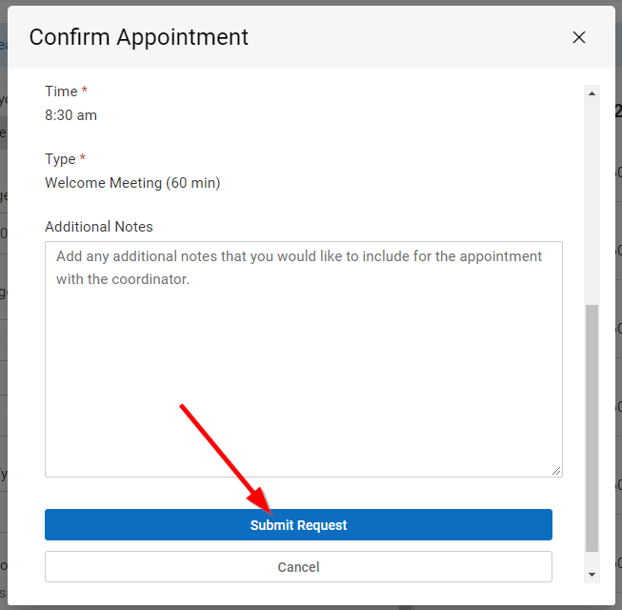Select the Welcome Meeting (60 min) value
622x610 pixels.
(132, 183)
